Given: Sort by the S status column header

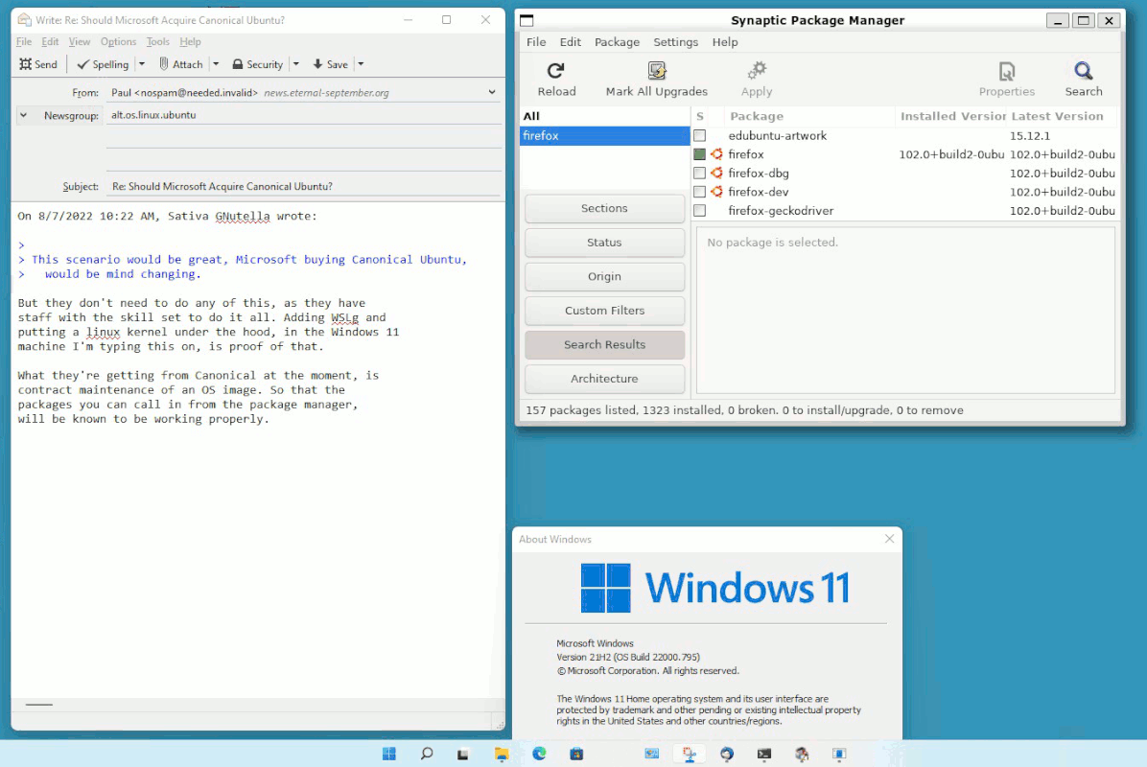Looking at the screenshot, I should pos(700,116).
